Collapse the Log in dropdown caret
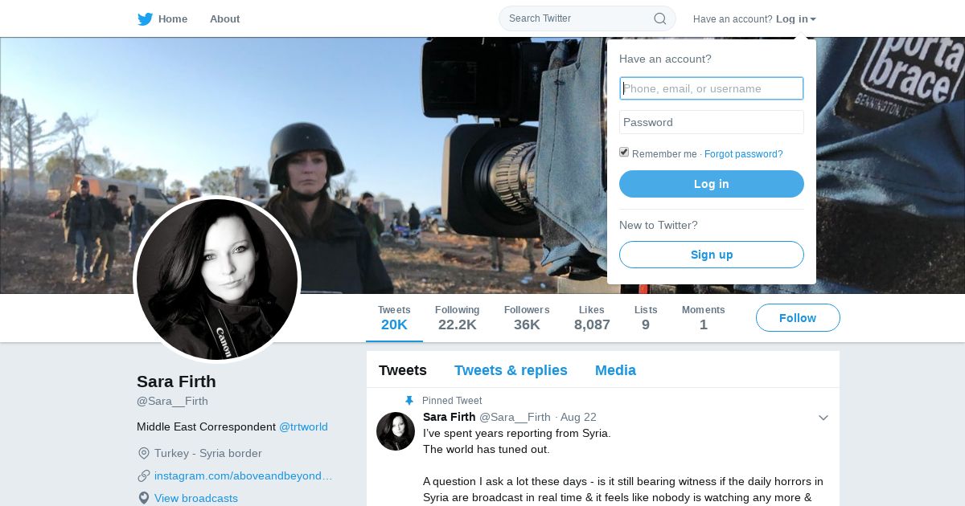The image size is (965, 506). (813, 19)
